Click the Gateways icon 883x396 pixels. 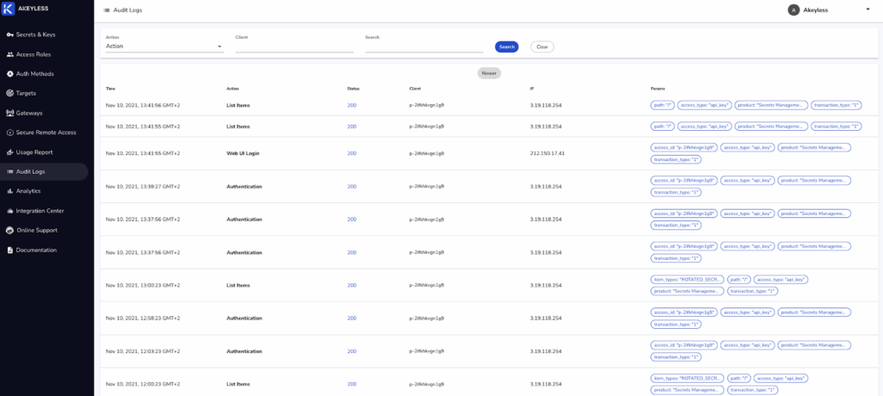(9, 113)
